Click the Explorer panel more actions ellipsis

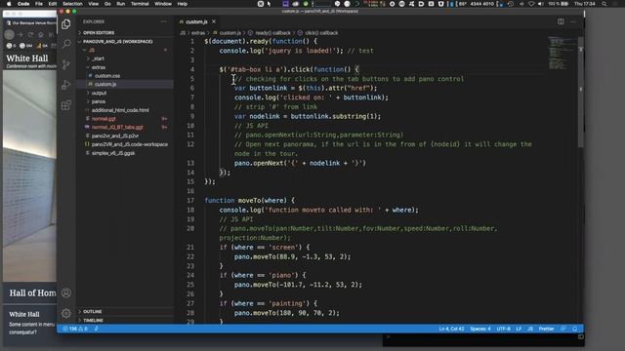(164, 21)
